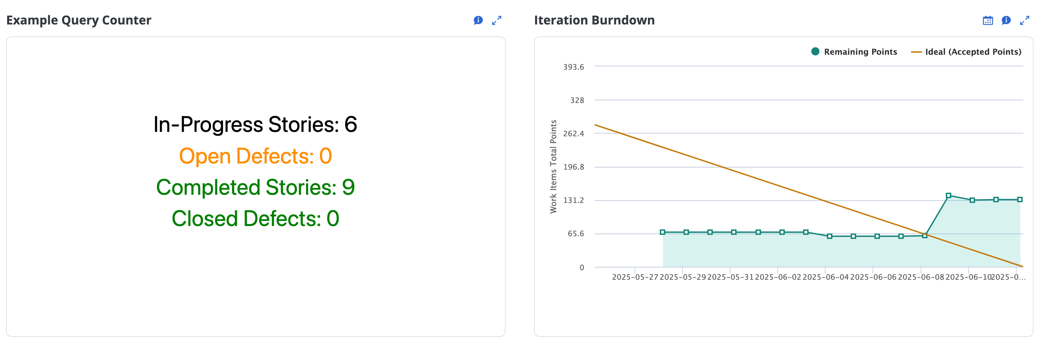
Task: Click the Open Defects: 0 counter
Action: click(255, 156)
